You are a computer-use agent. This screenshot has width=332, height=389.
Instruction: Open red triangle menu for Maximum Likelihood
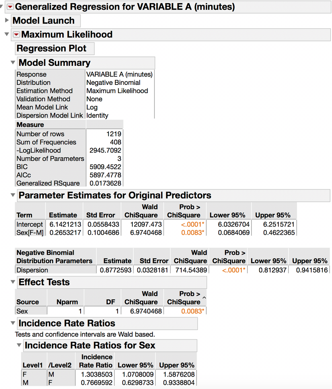tap(16, 35)
